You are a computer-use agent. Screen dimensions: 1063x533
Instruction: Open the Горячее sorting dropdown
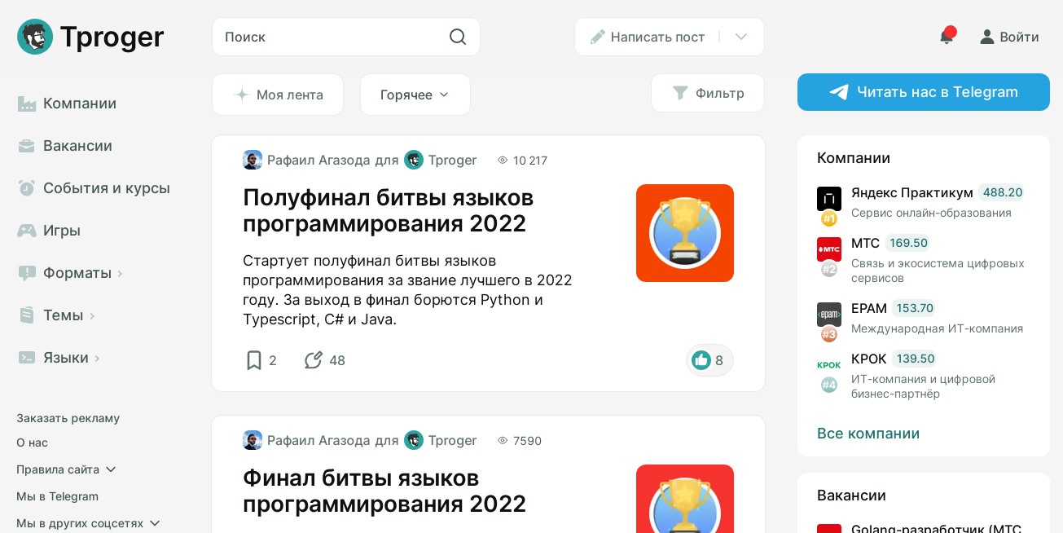(415, 95)
